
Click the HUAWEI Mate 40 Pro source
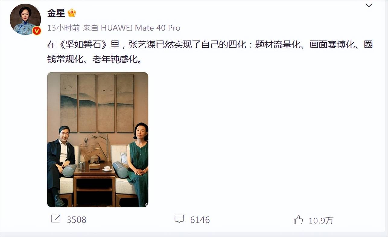click(x=140, y=28)
